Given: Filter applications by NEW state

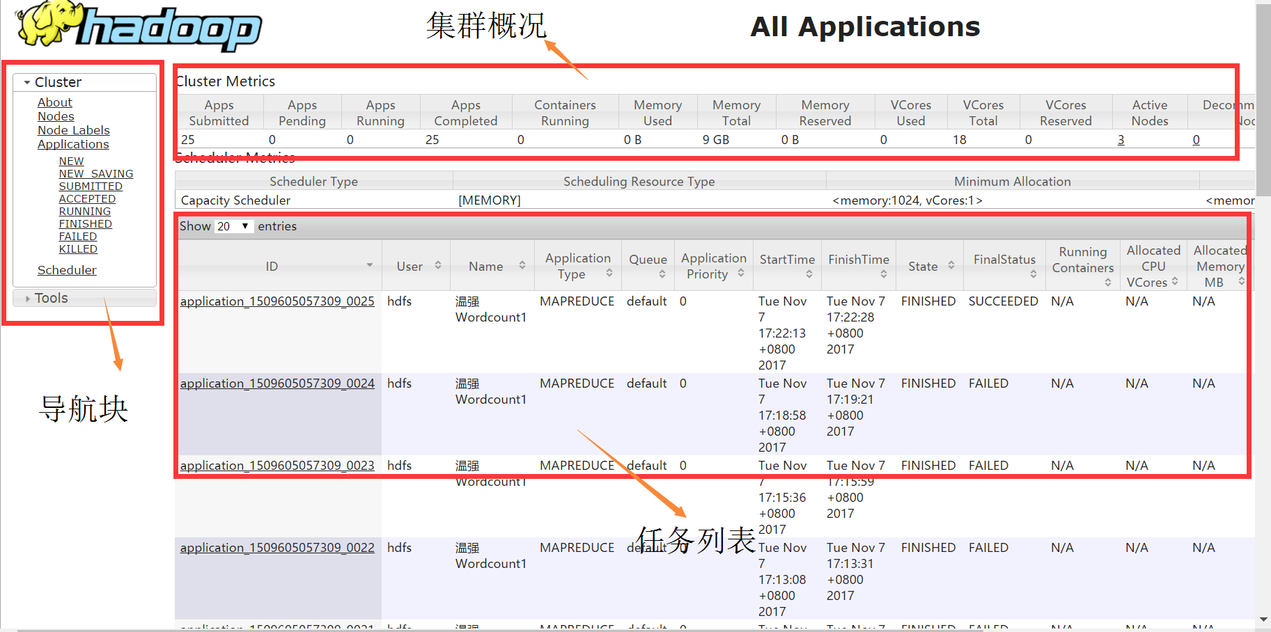Looking at the screenshot, I should [71, 161].
